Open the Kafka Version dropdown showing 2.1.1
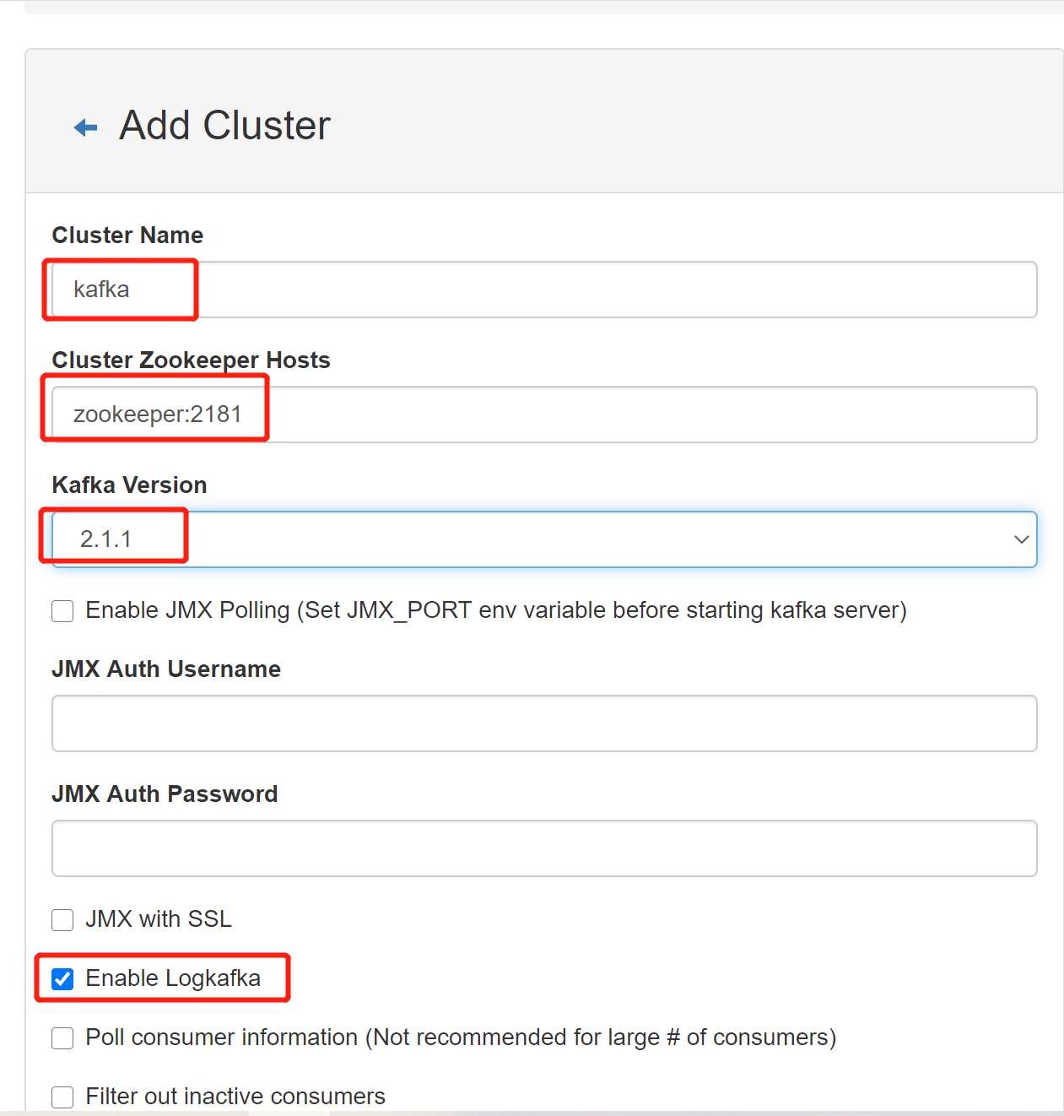Screen dimensions: 1064x1116 (x=544, y=539)
